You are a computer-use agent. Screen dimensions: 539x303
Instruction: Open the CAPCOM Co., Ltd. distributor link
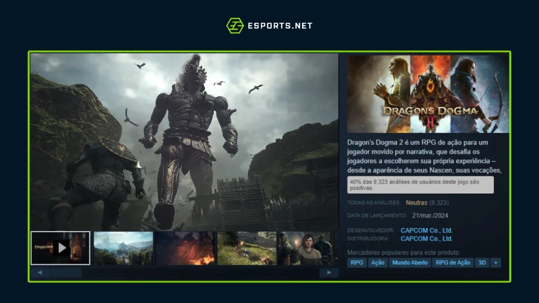pos(426,239)
